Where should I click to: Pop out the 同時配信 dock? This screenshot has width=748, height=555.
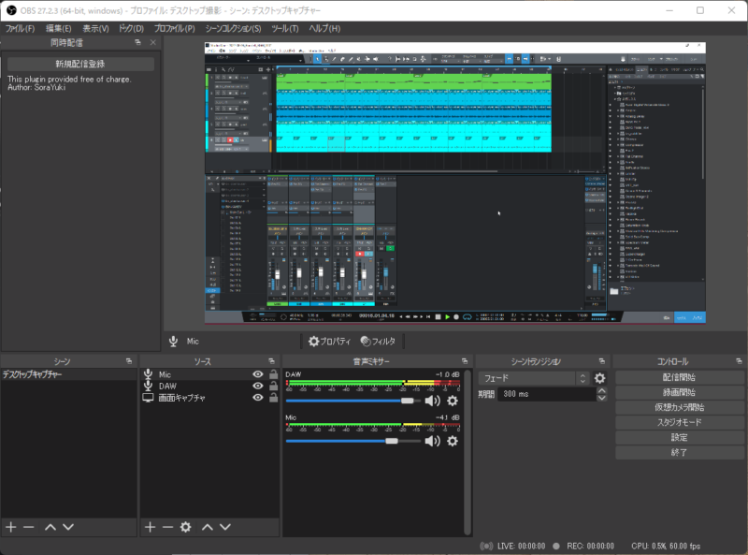tap(137, 42)
